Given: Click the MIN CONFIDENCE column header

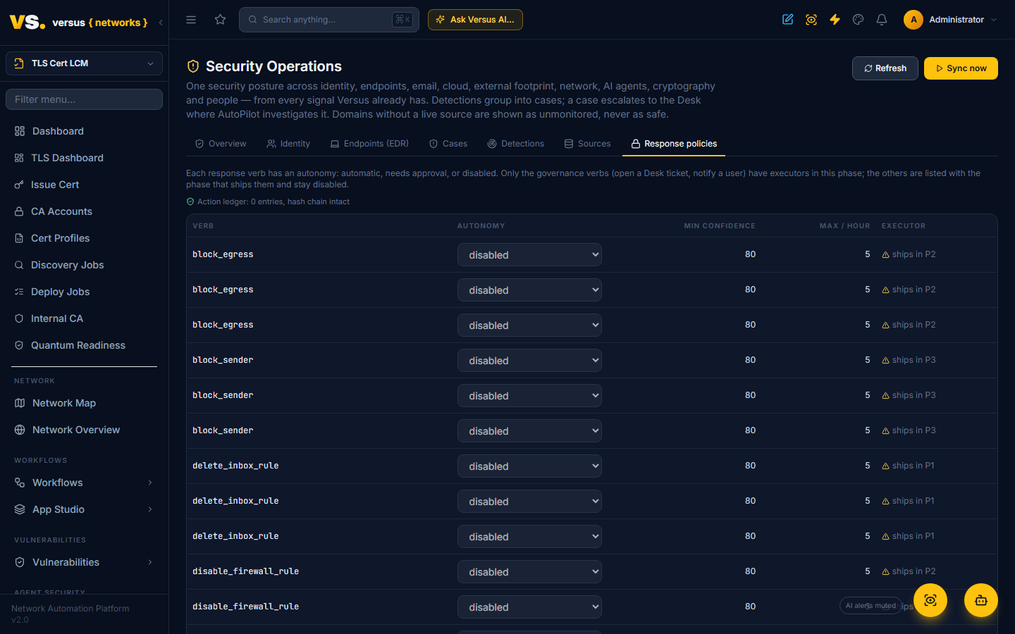Looking at the screenshot, I should coord(720,226).
